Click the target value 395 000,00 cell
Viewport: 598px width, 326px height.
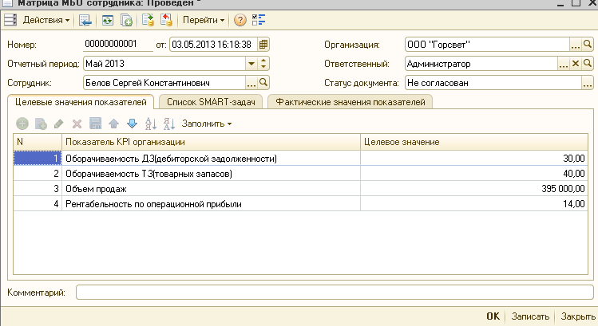[x=474, y=189]
